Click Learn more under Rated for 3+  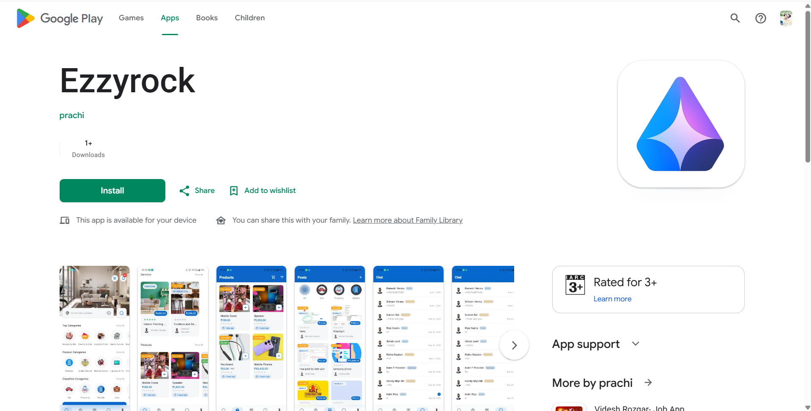pos(612,299)
